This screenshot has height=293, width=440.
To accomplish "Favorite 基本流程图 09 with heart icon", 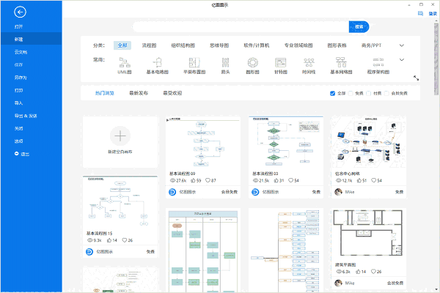I will point(208,180).
